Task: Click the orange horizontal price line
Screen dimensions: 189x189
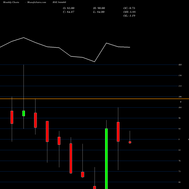Action: (94, 99)
